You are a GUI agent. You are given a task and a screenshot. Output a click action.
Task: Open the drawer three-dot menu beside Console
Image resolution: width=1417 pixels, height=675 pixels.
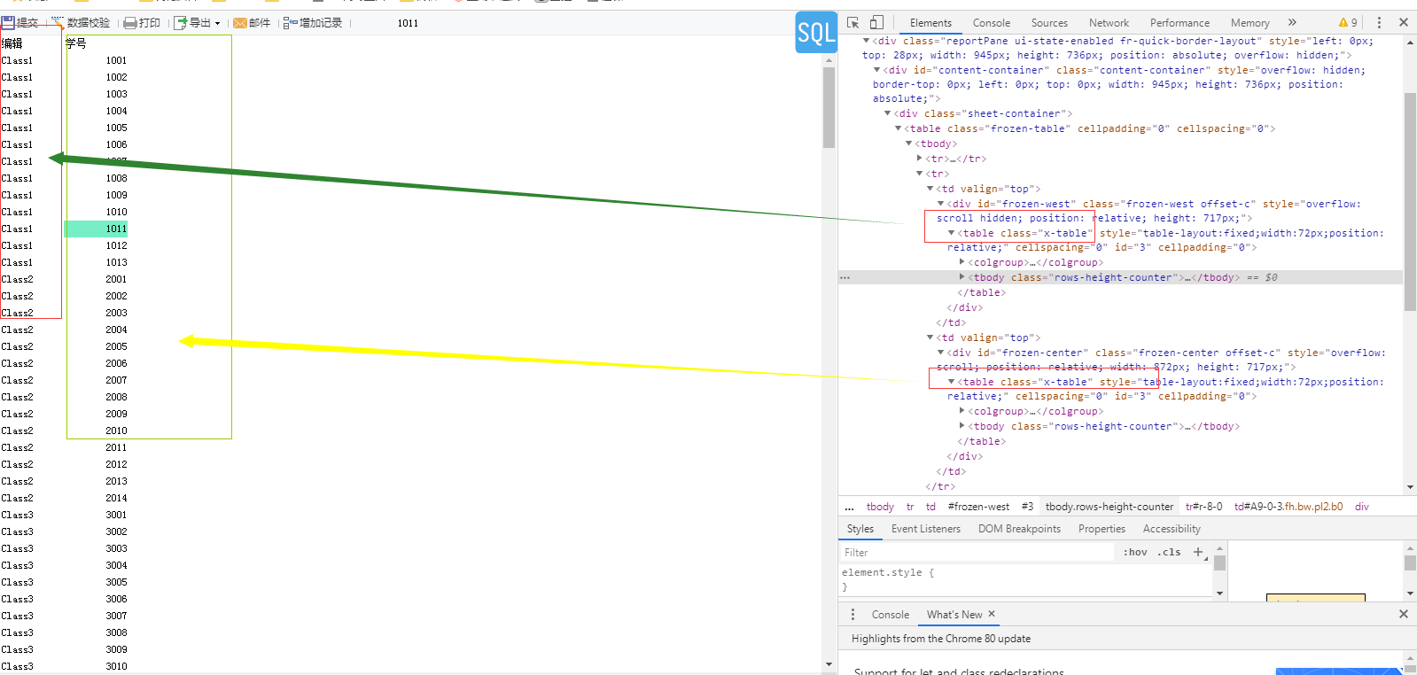pos(853,614)
